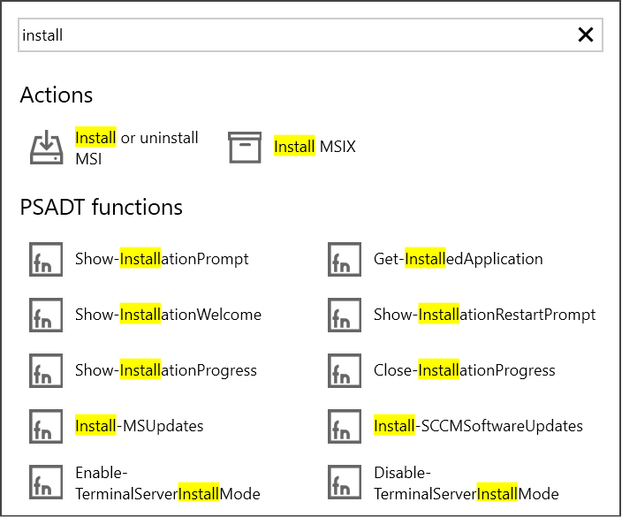Choose Close-InstallationProgress function name
The height and width of the screenshot is (517, 622).
point(464,370)
